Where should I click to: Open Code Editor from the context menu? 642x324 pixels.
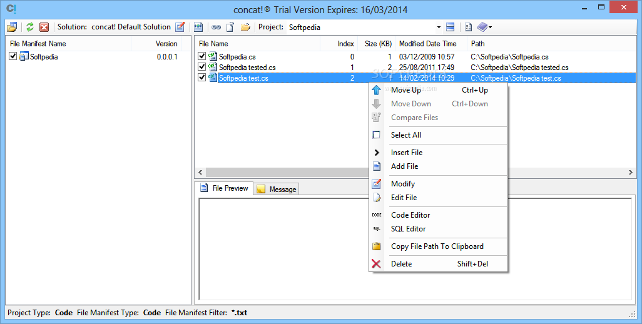click(x=438, y=215)
